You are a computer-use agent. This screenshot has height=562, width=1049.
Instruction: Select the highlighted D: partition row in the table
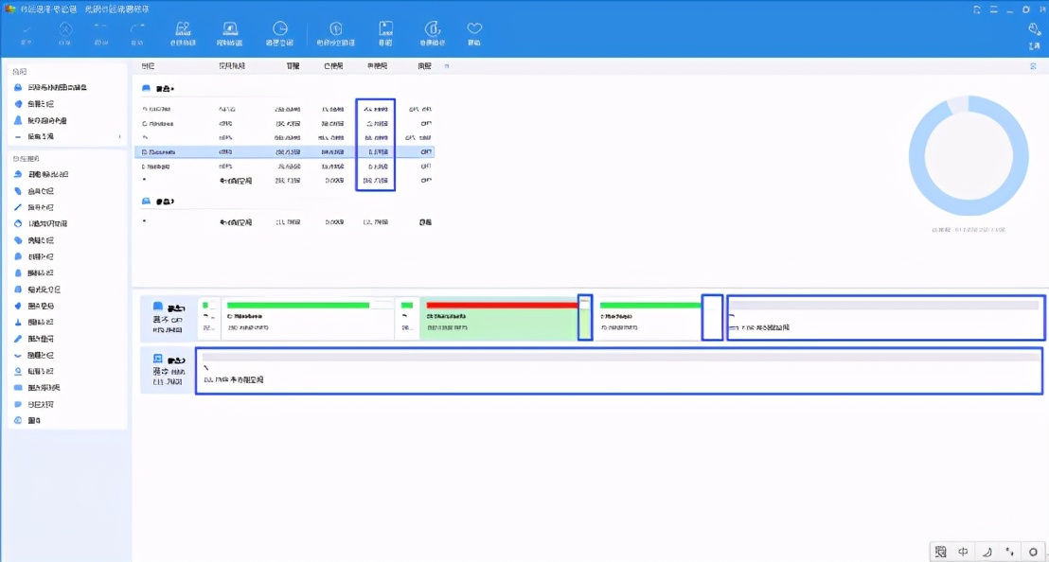(x=284, y=151)
